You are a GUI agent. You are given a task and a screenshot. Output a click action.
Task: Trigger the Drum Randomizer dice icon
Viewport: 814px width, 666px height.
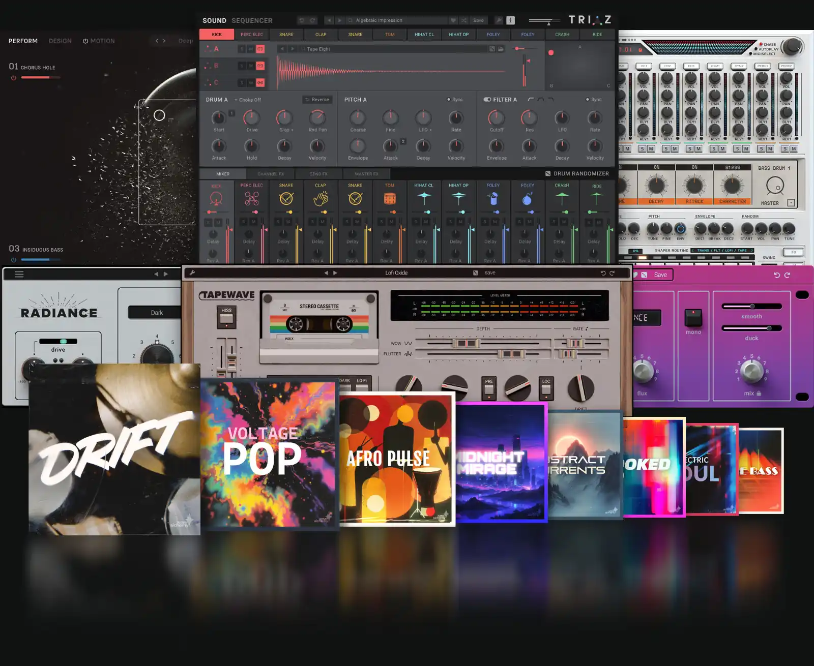pyautogui.click(x=547, y=173)
